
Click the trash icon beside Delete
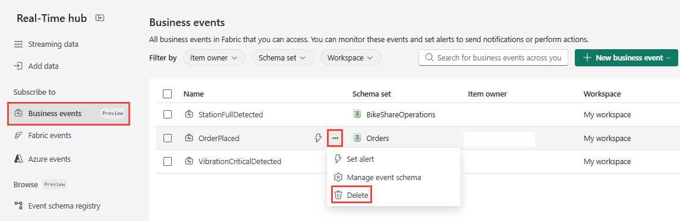[x=338, y=196]
